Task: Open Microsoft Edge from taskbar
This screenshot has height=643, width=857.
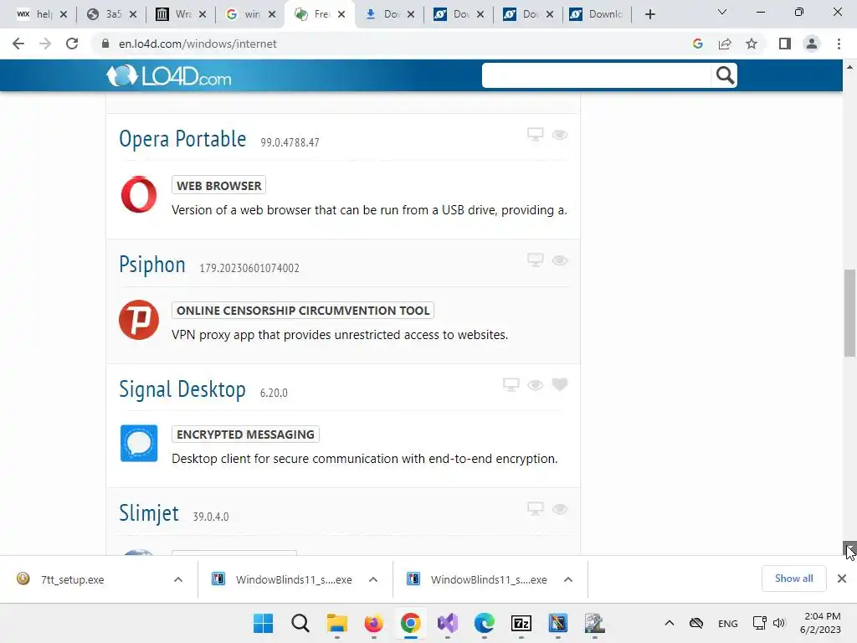Action: coord(485,623)
